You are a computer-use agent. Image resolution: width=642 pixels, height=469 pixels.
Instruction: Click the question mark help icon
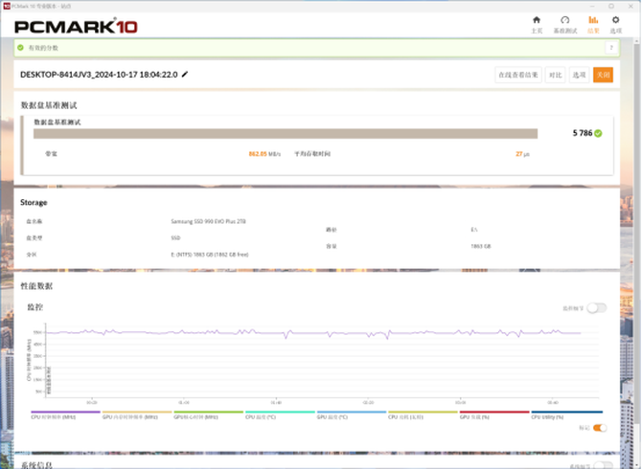609,47
